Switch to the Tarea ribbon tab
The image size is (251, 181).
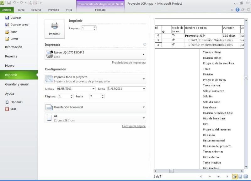[x=21, y=10]
